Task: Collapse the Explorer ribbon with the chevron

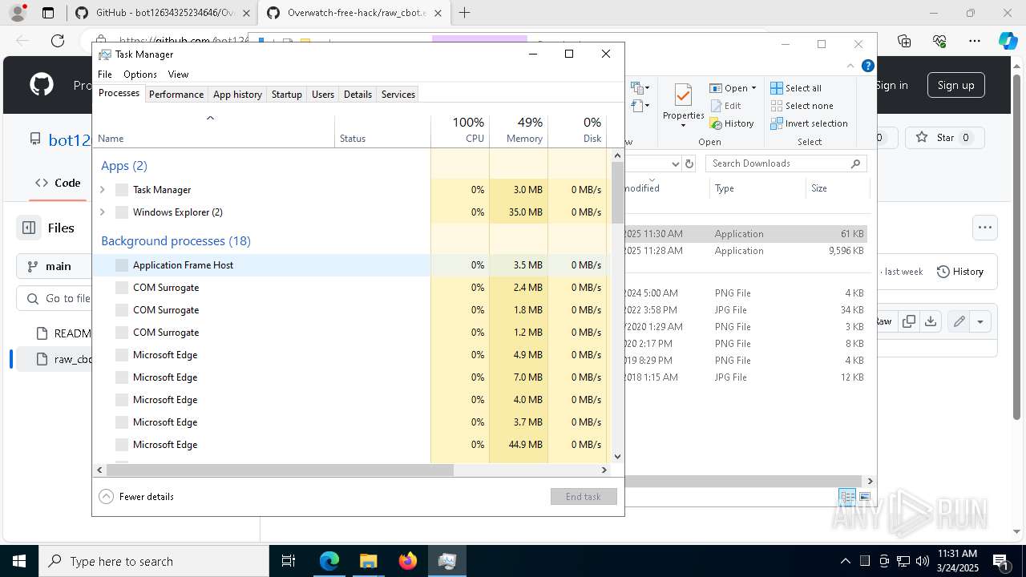Action: (x=850, y=67)
